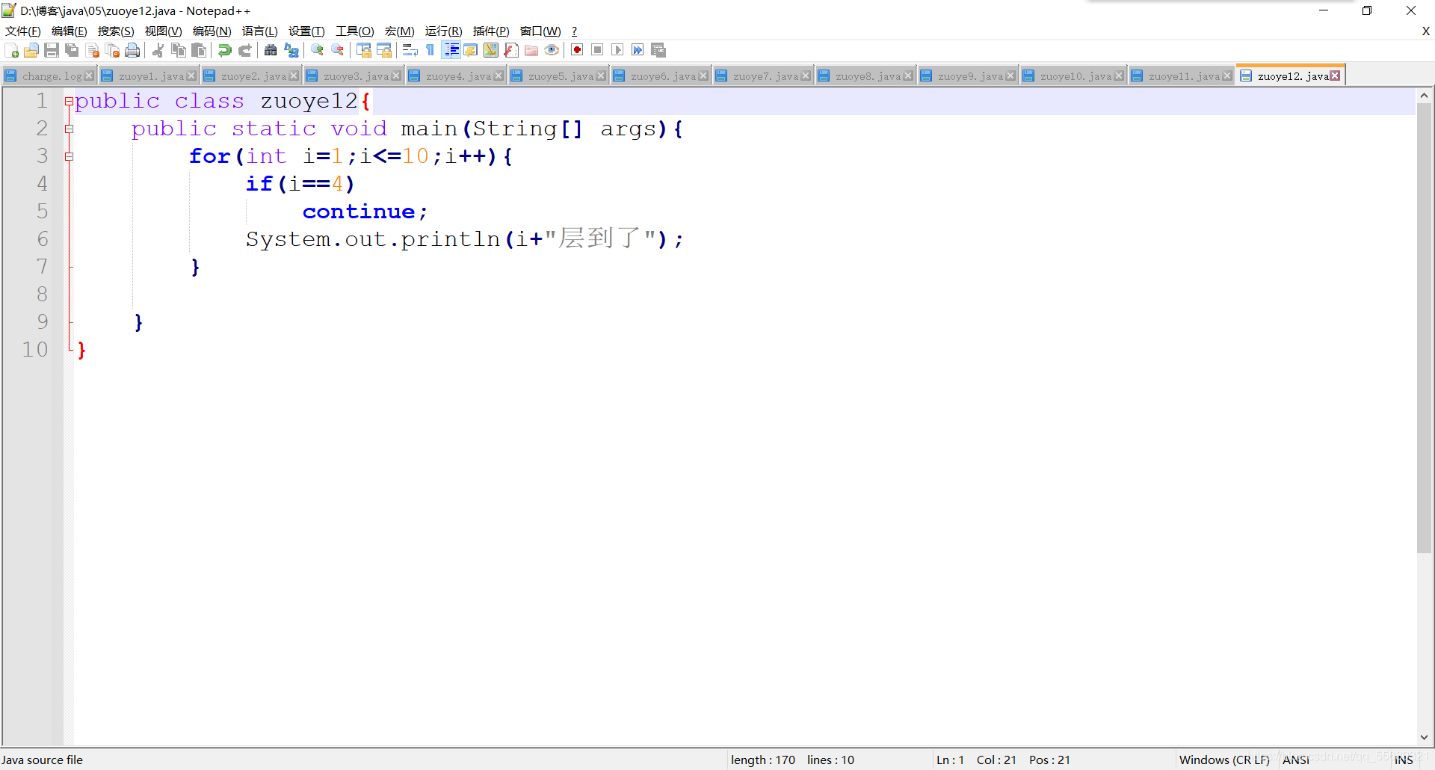Click the Close file toolbar icon
This screenshot has height=770, width=1435.
click(93, 50)
